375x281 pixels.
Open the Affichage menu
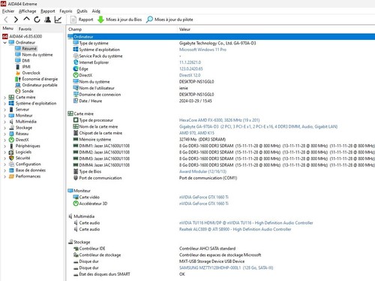pos(28,11)
